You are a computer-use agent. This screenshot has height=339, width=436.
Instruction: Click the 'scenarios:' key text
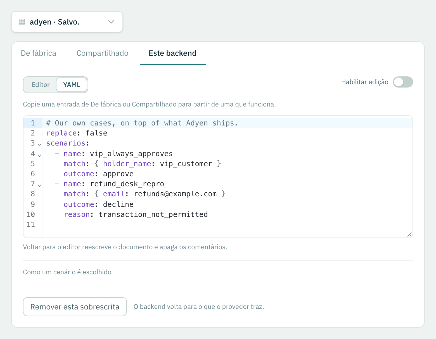click(68, 143)
